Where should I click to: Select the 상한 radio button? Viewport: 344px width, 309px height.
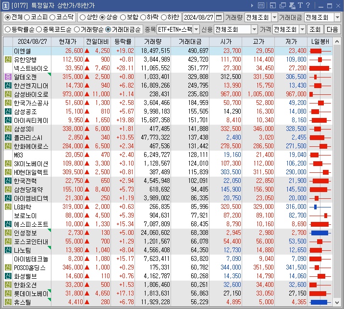[x=83, y=17]
